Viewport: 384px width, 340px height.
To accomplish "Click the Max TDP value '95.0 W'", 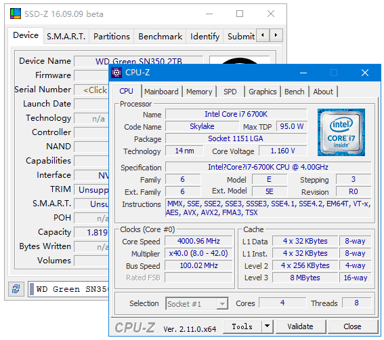I will click(292, 126).
